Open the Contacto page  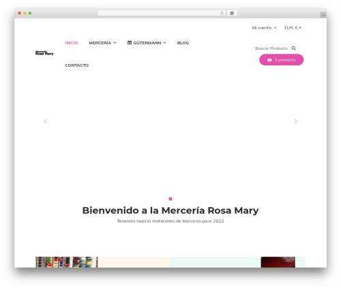[77, 65]
